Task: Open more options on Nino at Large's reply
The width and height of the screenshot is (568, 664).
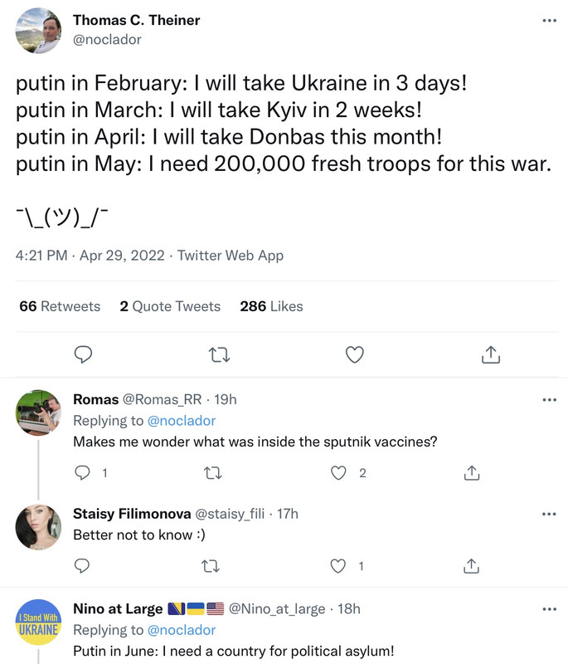Action: point(549,608)
